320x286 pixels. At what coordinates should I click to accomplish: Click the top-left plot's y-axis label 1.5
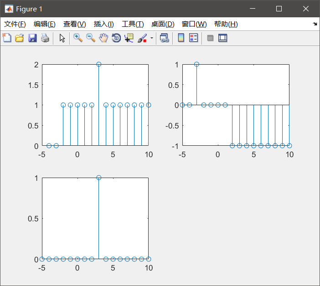33,85
